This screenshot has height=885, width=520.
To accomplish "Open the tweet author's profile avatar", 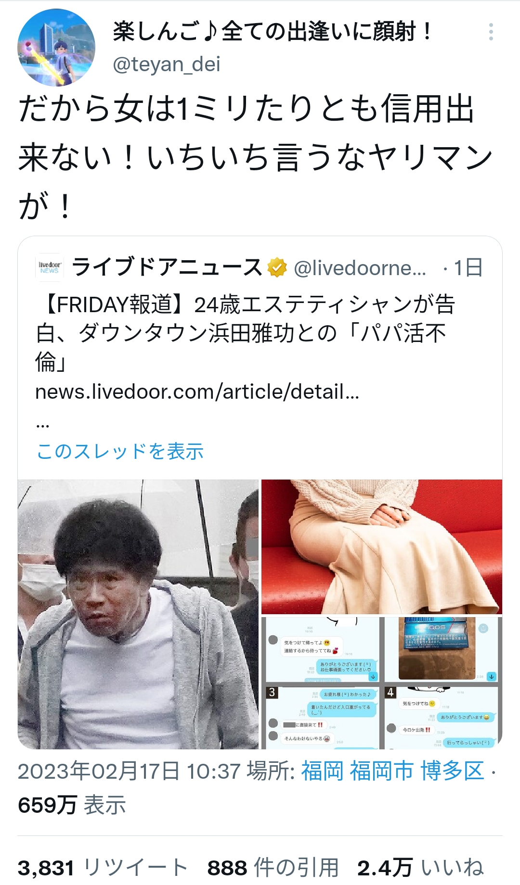I will pos(56,48).
